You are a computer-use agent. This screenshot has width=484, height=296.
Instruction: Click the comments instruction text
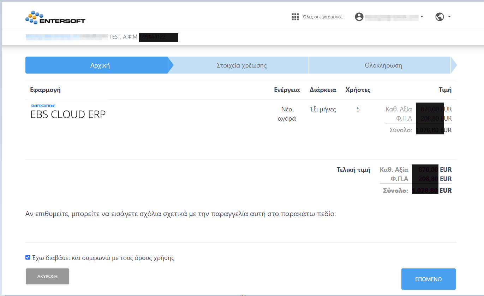coord(180,214)
